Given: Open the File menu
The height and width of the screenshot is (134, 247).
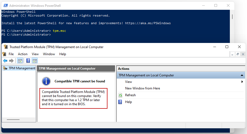Looking at the screenshot, I should tap(11, 54).
